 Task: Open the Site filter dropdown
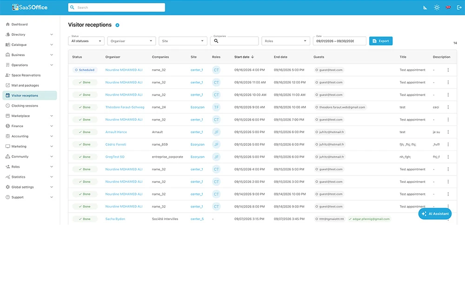[x=183, y=41]
